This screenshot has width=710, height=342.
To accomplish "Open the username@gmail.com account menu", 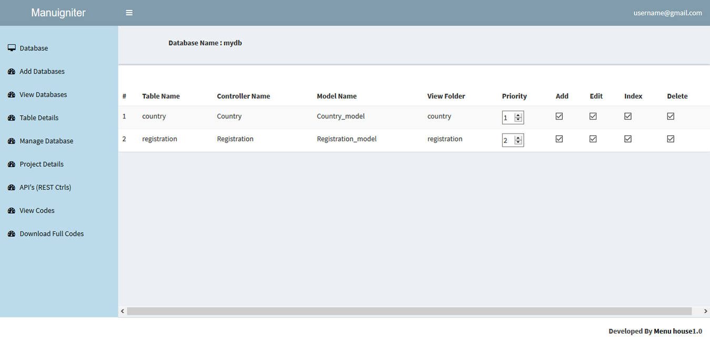I will (x=667, y=13).
